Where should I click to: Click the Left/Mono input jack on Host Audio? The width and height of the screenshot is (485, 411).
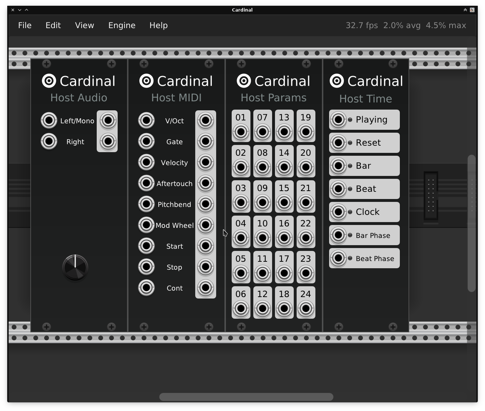[x=49, y=120]
